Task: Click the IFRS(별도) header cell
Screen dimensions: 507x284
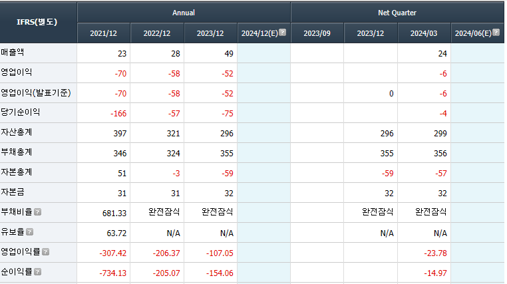Action: (38, 23)
